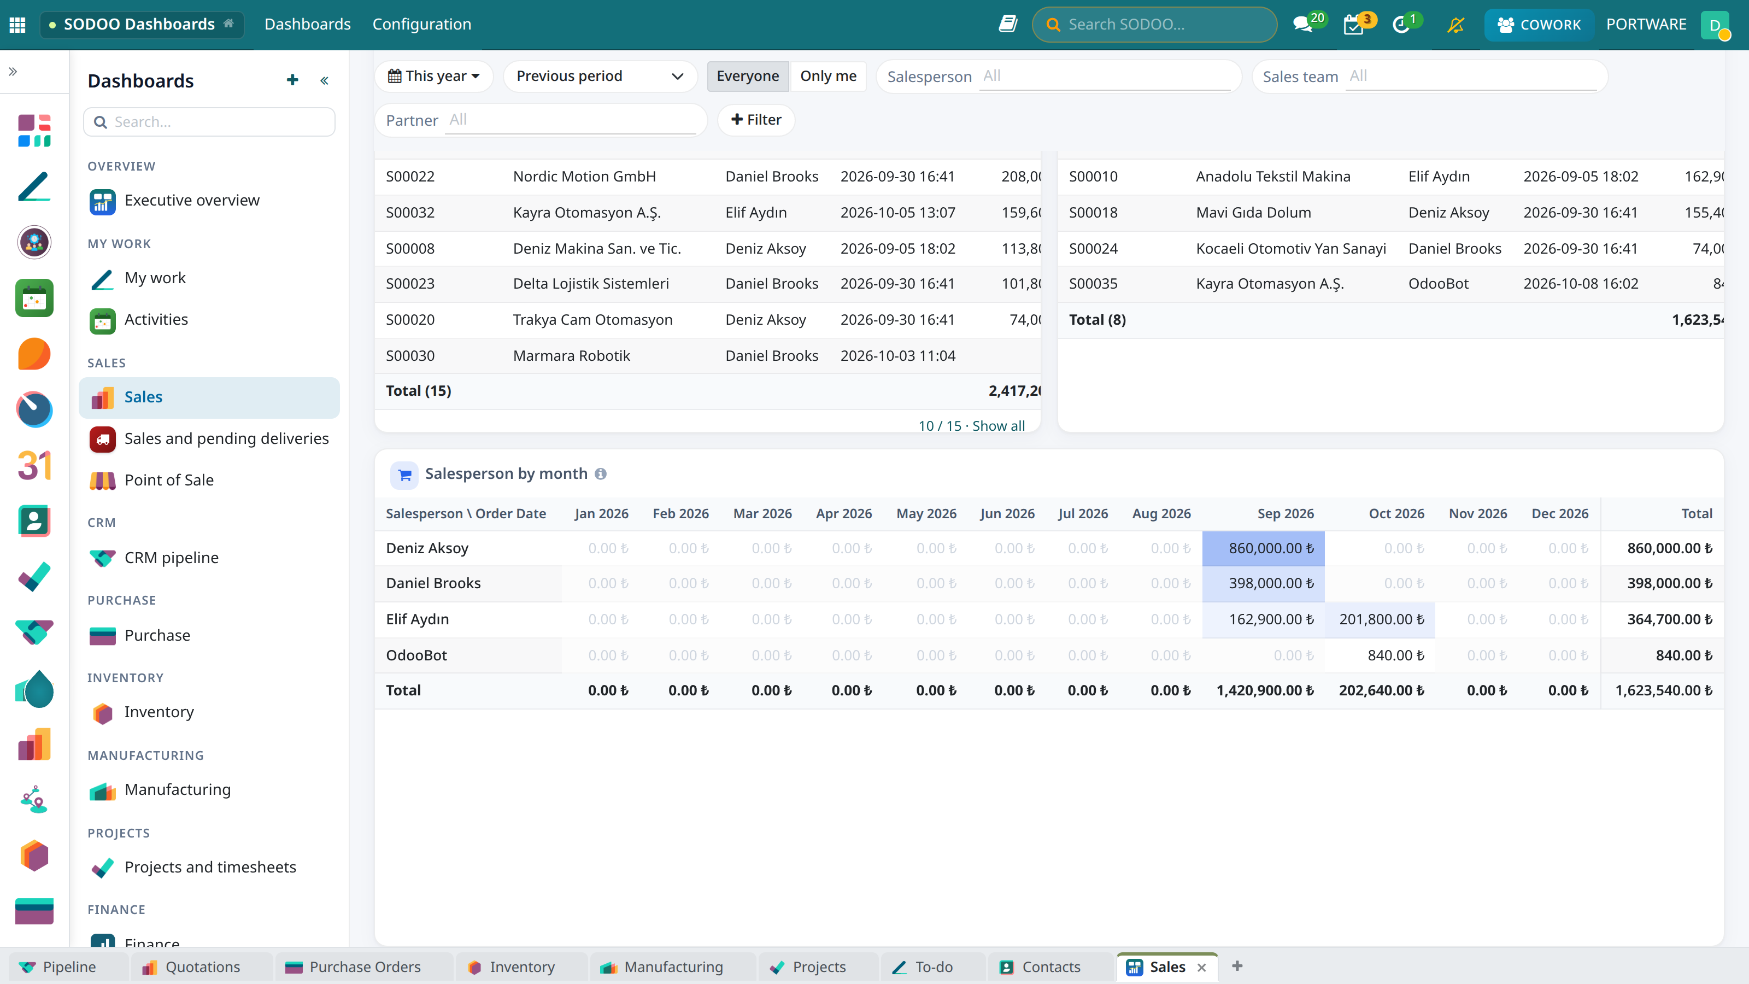Click the muted notifications bell icon
The width and height of the screenshot is (1749, 984).
tap(1455, 25)
